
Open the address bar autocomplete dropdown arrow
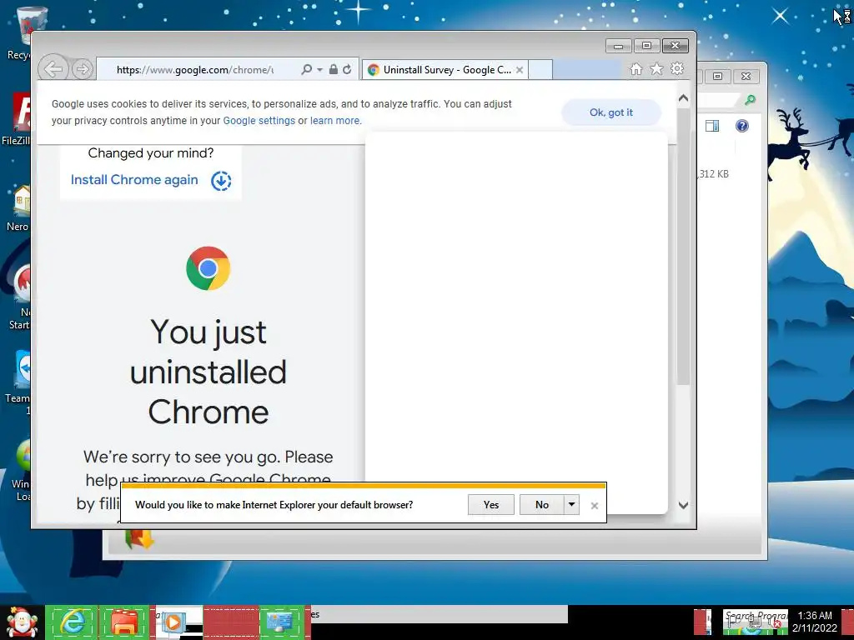click(319, 70)
